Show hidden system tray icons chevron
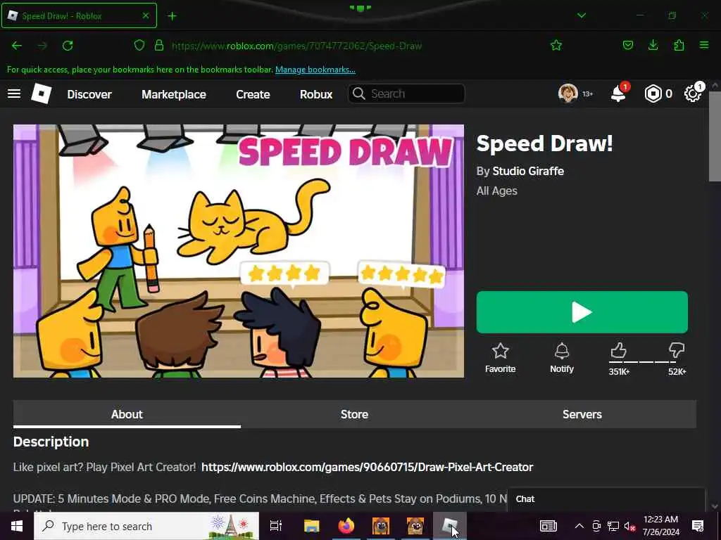 tap(579, 526)
